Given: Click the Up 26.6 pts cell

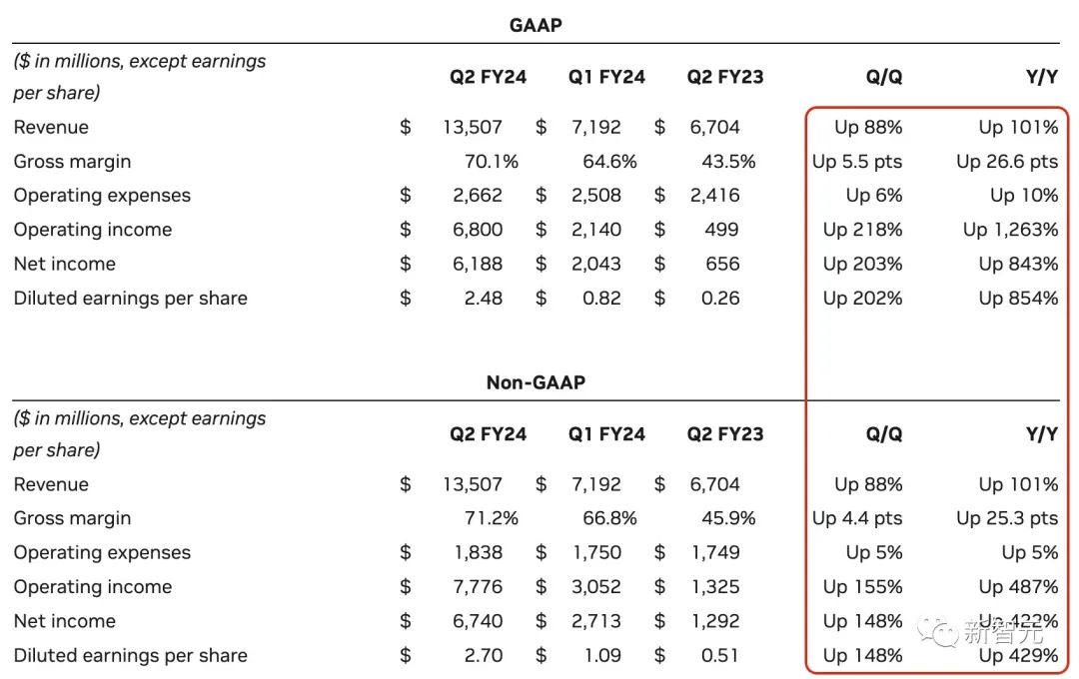Looking at the screenshot, I should point(1006,162).
